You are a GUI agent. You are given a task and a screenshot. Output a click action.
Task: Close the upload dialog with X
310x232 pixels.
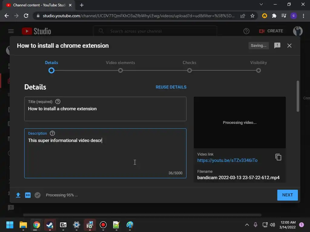pos(289,46)
